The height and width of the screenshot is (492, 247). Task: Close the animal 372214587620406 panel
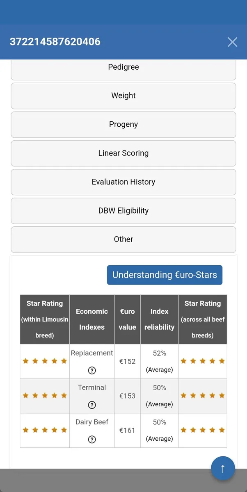232,42
